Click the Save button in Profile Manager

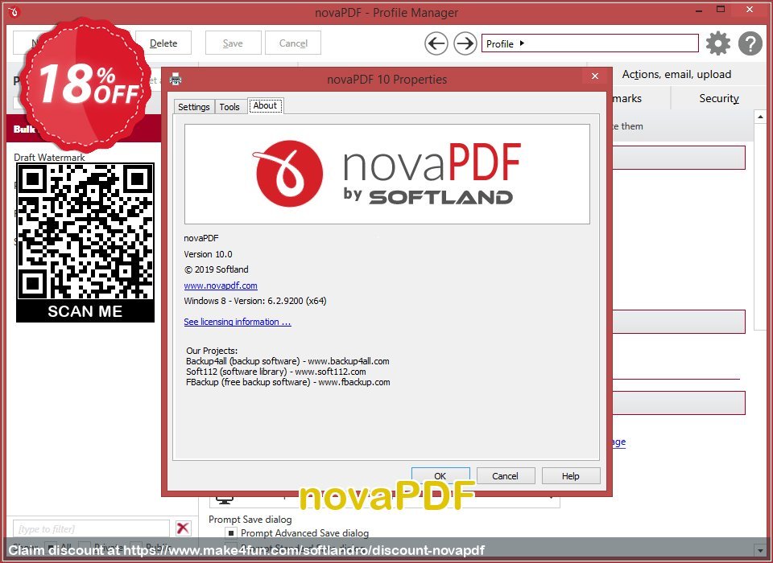[x=233, y=43]
